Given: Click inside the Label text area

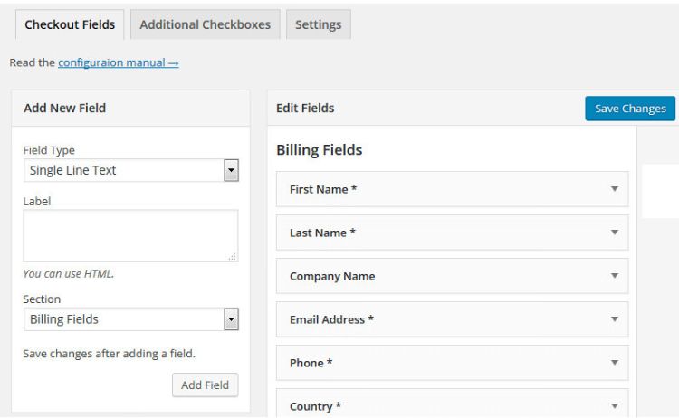Looking at the screenshot, I should tap(130, 236).
